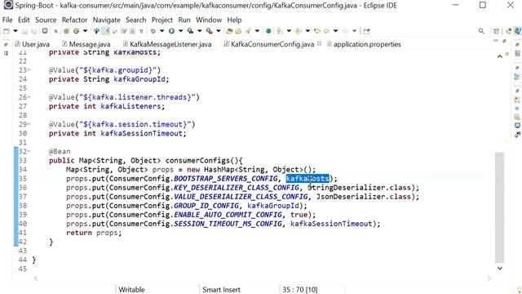Click the magnifier Search icon at toolbar right
The height and width of the screenshot is (294, 522).
click(481, 31)
